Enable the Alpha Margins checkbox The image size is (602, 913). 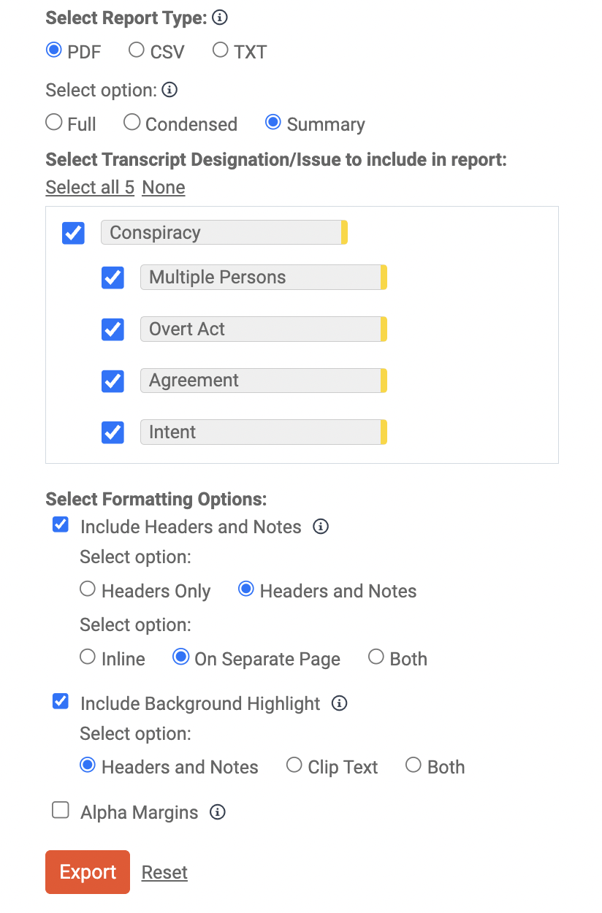(61, 811)
